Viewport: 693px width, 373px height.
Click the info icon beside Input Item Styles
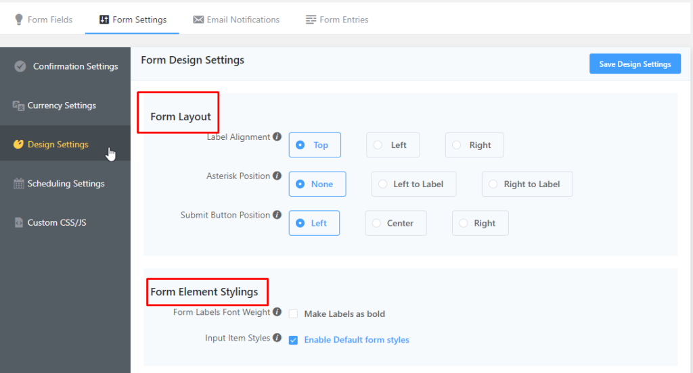[277, 338]
